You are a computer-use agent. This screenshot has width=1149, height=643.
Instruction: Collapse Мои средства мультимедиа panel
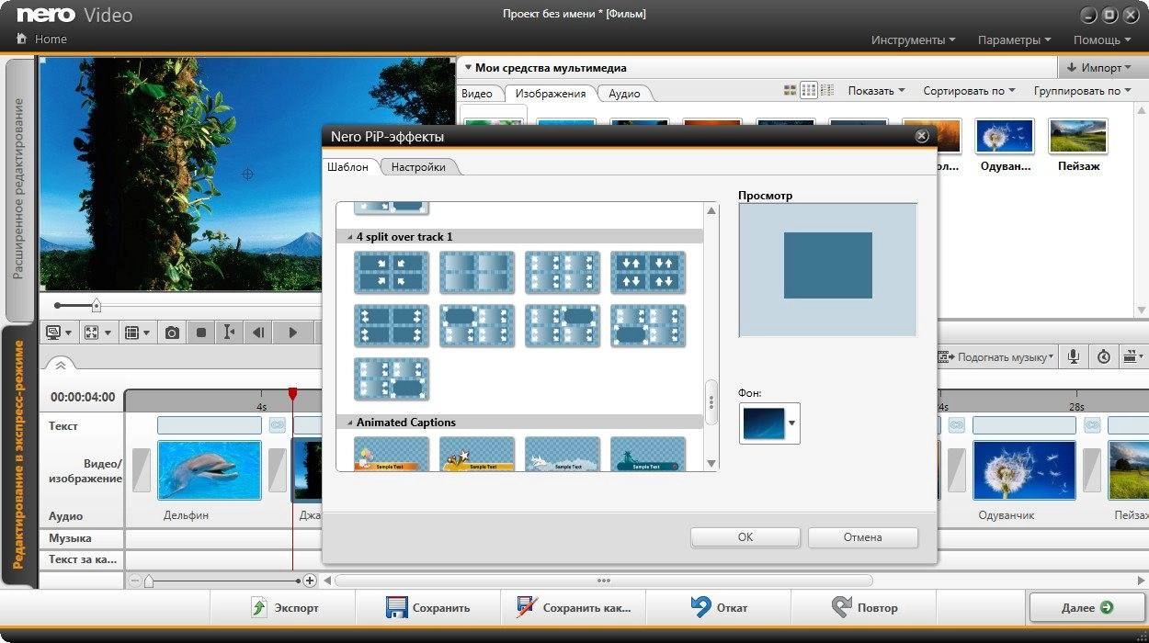467,67
